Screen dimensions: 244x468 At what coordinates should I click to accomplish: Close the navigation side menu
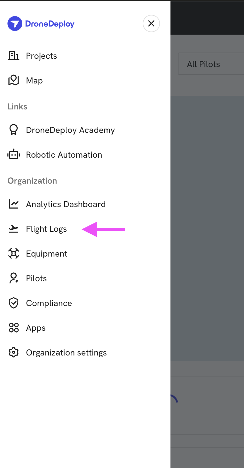pos(151,23)
